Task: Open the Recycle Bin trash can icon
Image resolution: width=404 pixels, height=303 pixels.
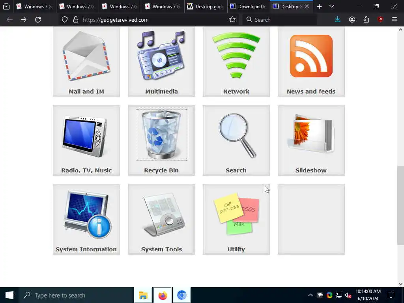Action: (161, 135)
